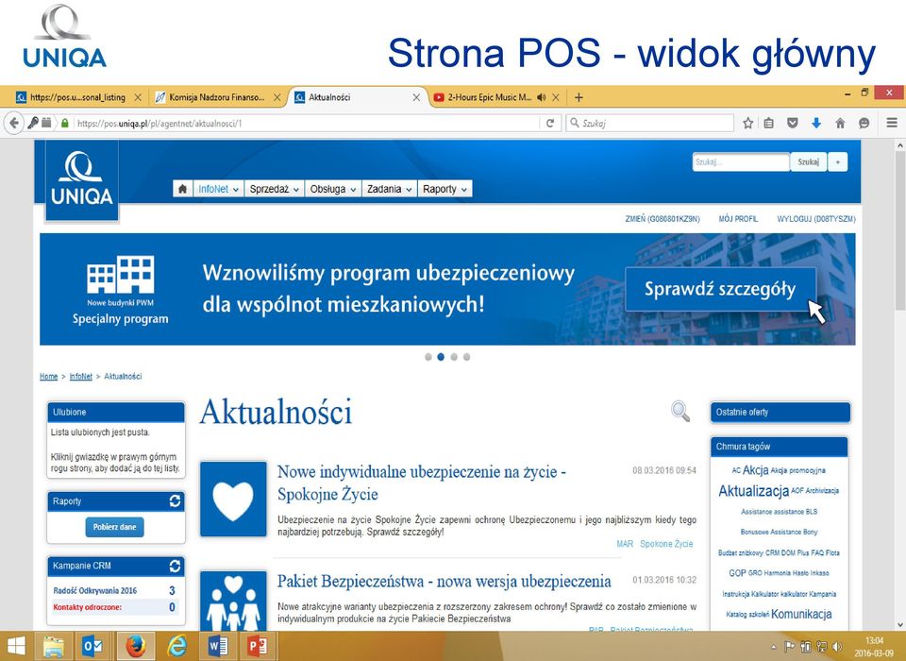
Task: Switch to the 2-Hours Epic Music tab
Action: pyautogui.click(x=489, y=97)
